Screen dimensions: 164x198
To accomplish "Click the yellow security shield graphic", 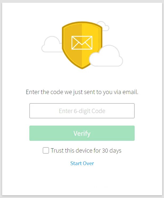I will [x=82, y=45].
